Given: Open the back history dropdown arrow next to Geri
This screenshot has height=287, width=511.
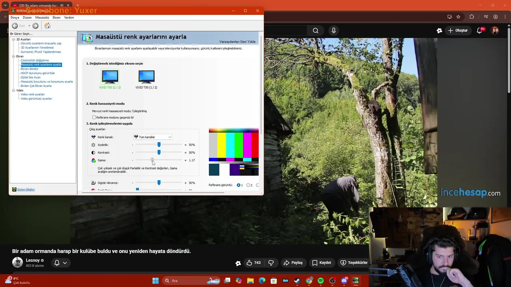Looking at the screenshot, I should pos(29,26).
